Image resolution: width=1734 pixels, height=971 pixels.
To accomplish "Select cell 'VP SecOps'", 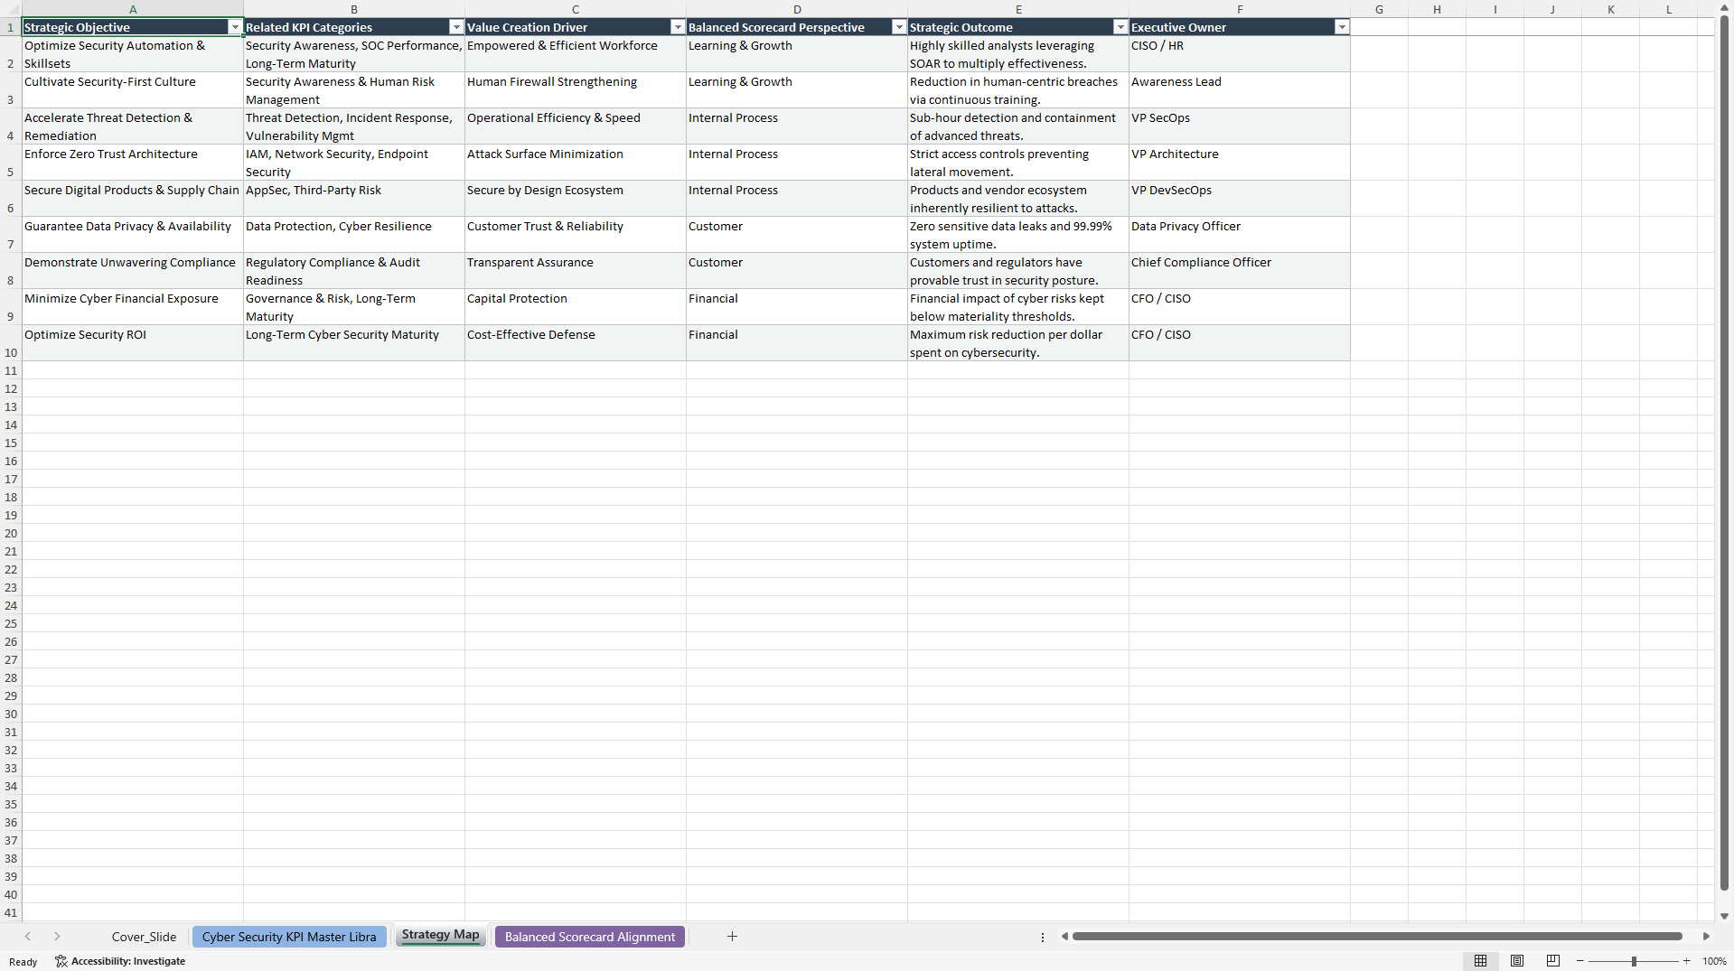I will 1240,126.
